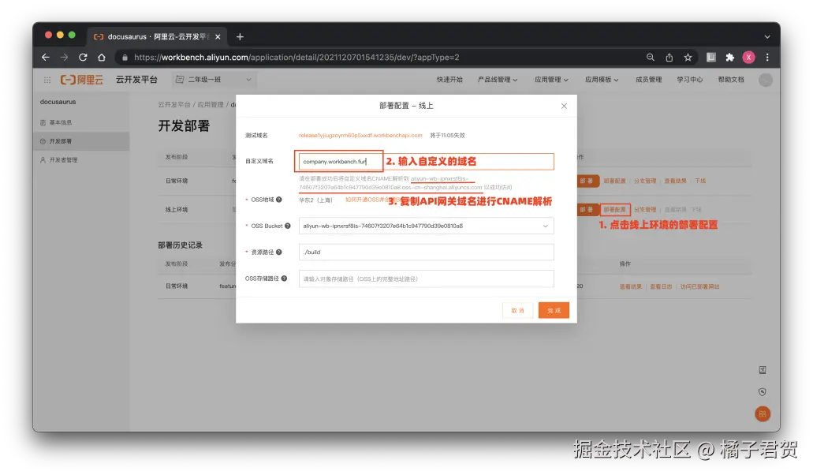Click 分支管理 in 线上环境 row
The image size is (813, 475).
(x=644, y=210)
